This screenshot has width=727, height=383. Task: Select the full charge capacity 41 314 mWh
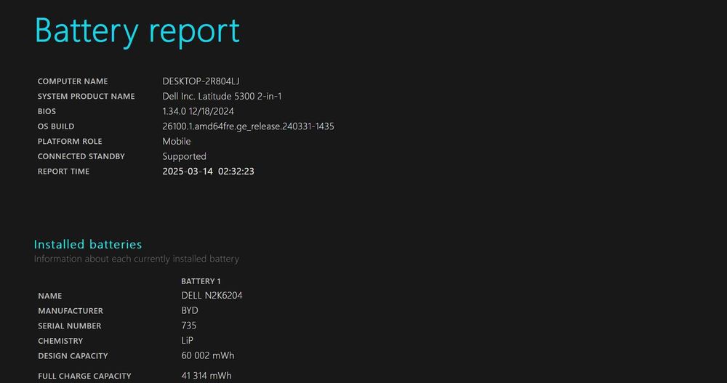206,376
